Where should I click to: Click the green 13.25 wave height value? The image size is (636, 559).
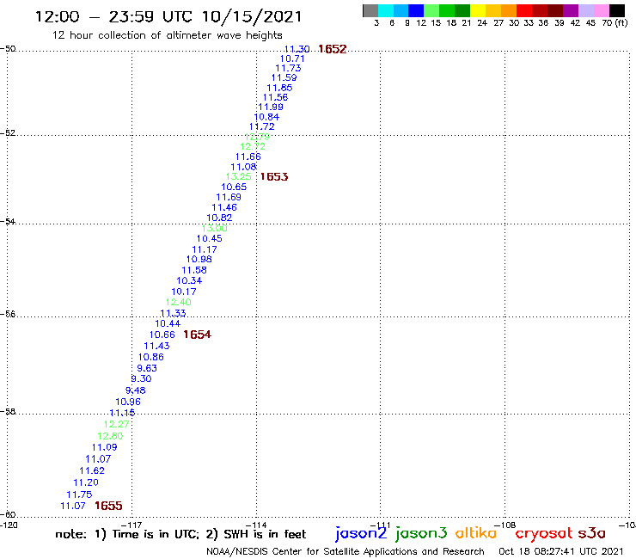pyautogui.click(x=239, y=176)
